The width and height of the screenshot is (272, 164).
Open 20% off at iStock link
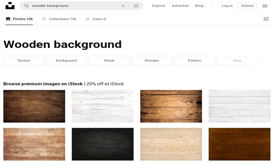tap(105, 84)
